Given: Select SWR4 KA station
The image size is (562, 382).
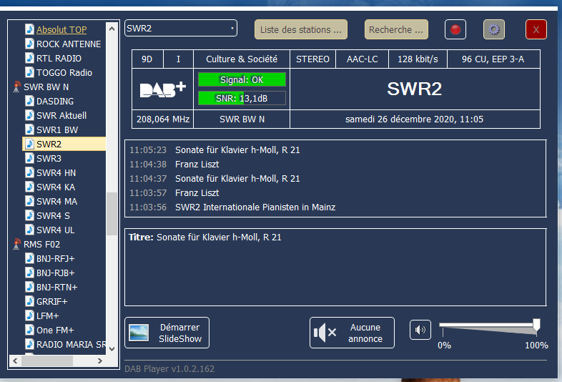Looking at the screenshot, I should click(56, 187).
